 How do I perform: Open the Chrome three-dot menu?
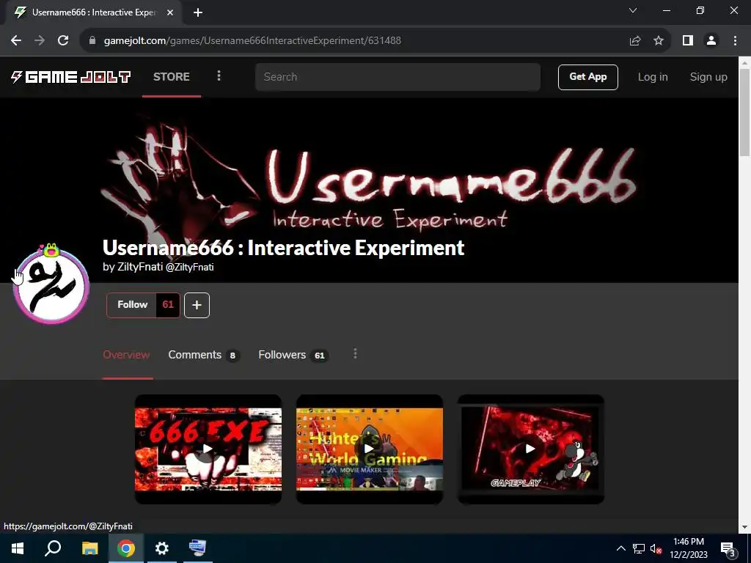click(x=735, y=40)
